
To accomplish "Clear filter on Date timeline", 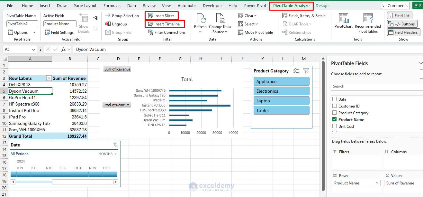I will tap(115, 145).
